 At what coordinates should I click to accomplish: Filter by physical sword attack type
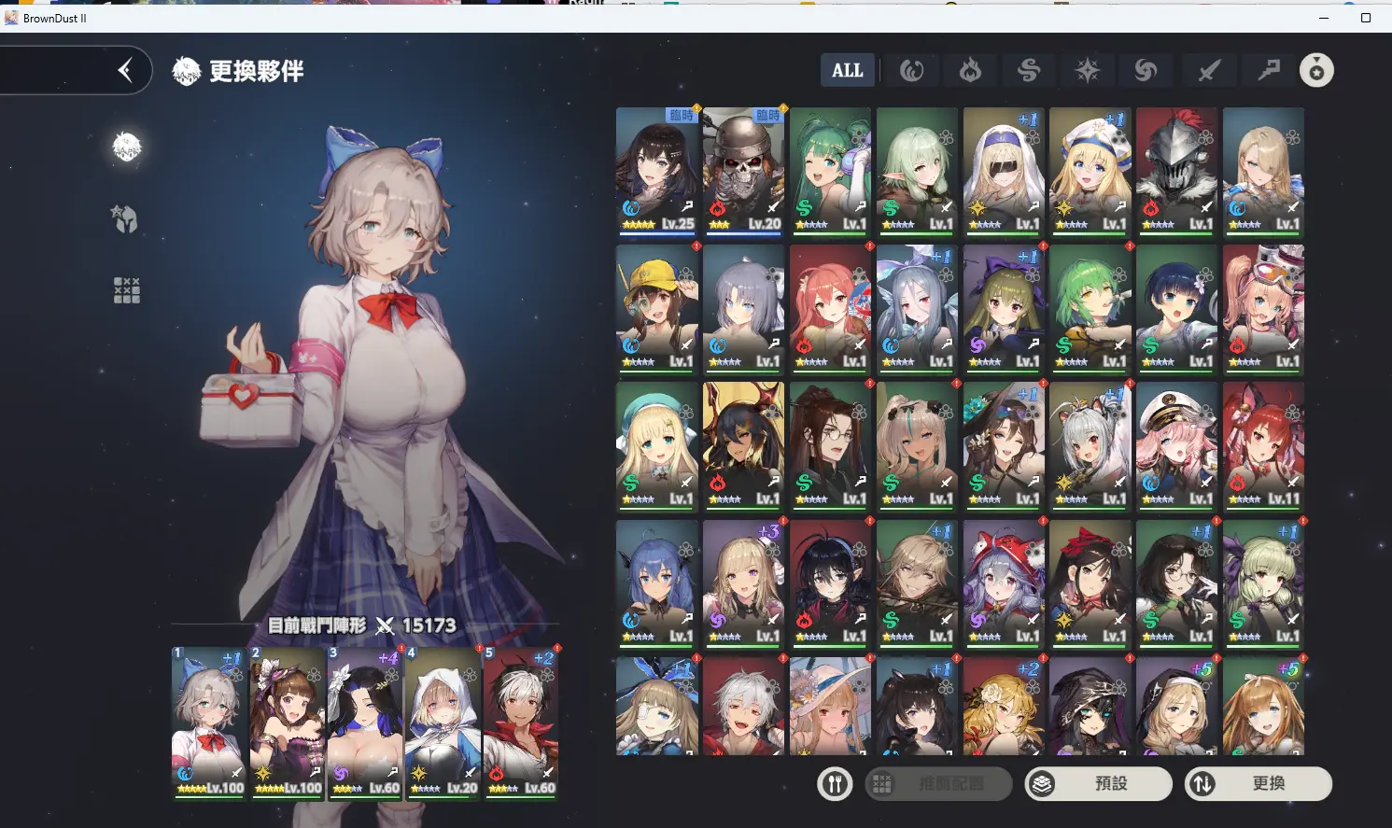(x=1209, y=70)
